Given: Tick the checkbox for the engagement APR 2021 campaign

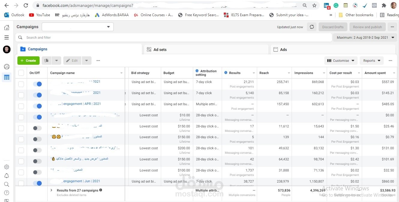Looking at the screenshot, I should point(21,106).
